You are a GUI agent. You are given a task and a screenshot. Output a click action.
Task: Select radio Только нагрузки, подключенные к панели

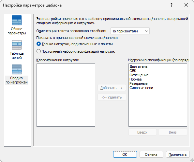click(x=38, y=44)
